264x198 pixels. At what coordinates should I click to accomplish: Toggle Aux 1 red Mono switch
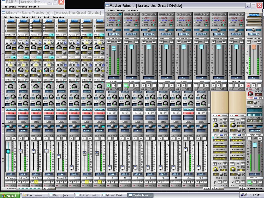tap(219, 115)
